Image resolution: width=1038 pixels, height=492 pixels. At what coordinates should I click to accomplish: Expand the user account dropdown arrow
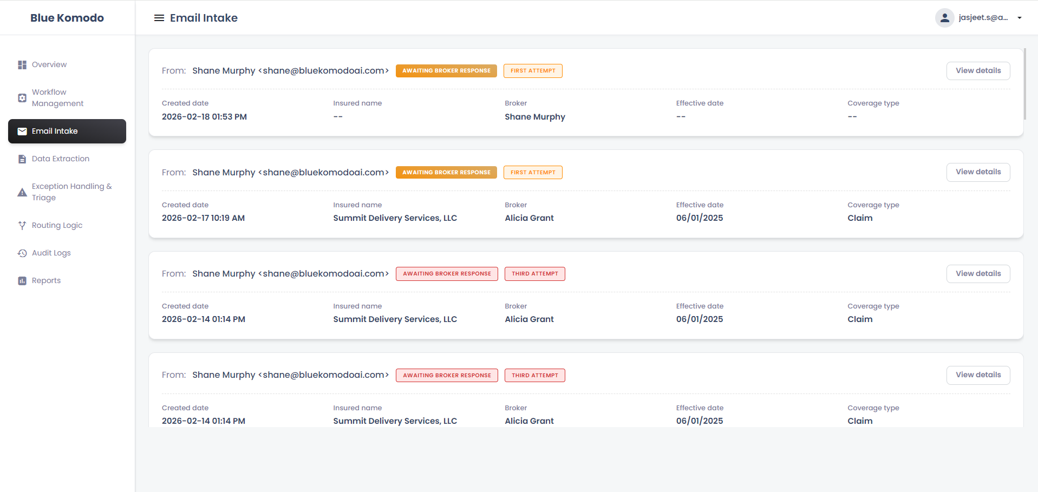point(1020,18)
